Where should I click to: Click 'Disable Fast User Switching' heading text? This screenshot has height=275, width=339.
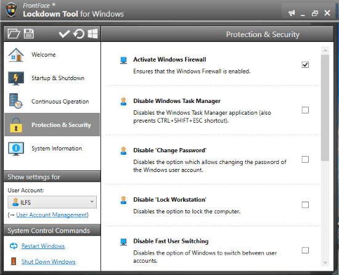pos(171,241)
